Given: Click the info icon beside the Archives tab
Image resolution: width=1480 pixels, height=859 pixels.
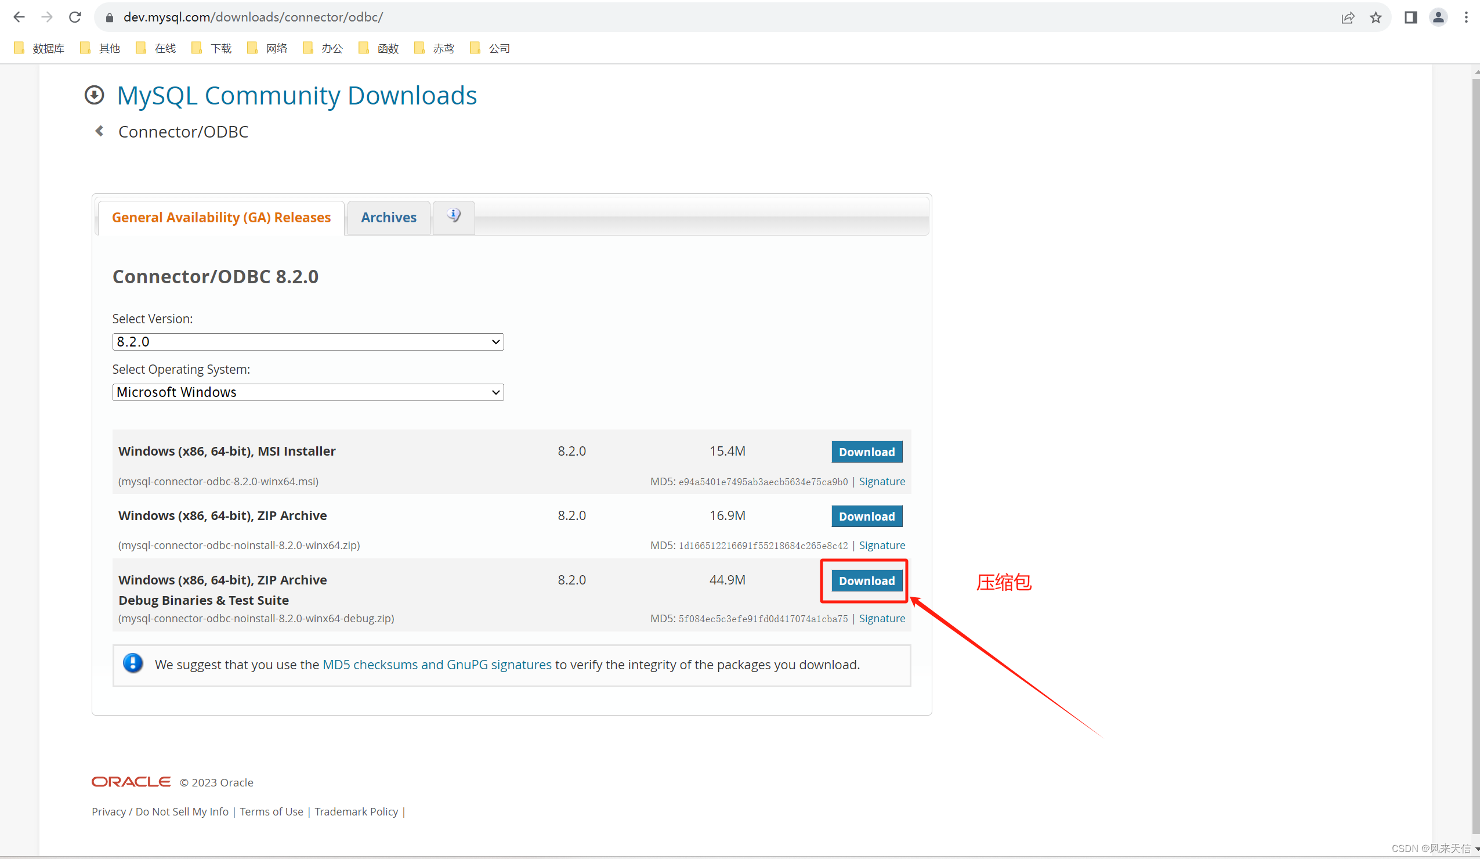Looking at the screenshot, I should click(453, 215).
